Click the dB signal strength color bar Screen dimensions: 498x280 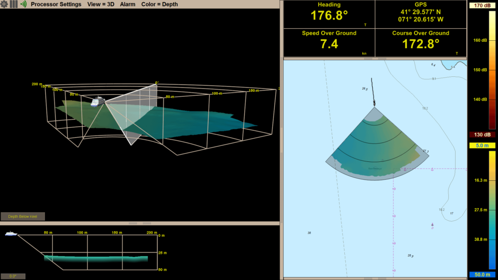click(492, 70)
